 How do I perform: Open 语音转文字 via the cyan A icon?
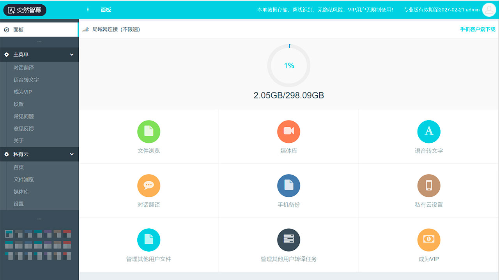coord(428,132)
